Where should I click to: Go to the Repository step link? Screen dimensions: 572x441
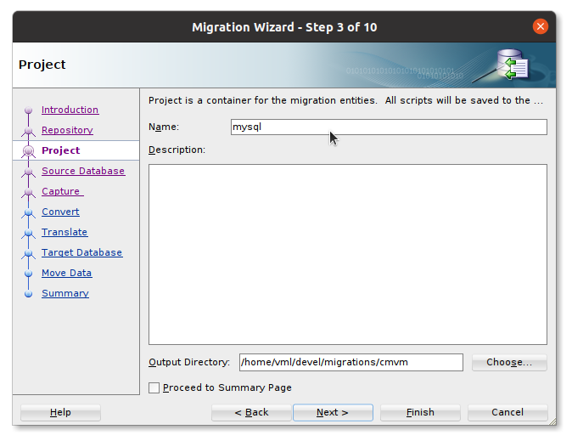pos(67,130)
